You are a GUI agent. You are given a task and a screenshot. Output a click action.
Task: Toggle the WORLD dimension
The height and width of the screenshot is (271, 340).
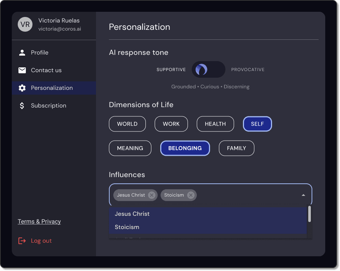(x=127, y=124)
